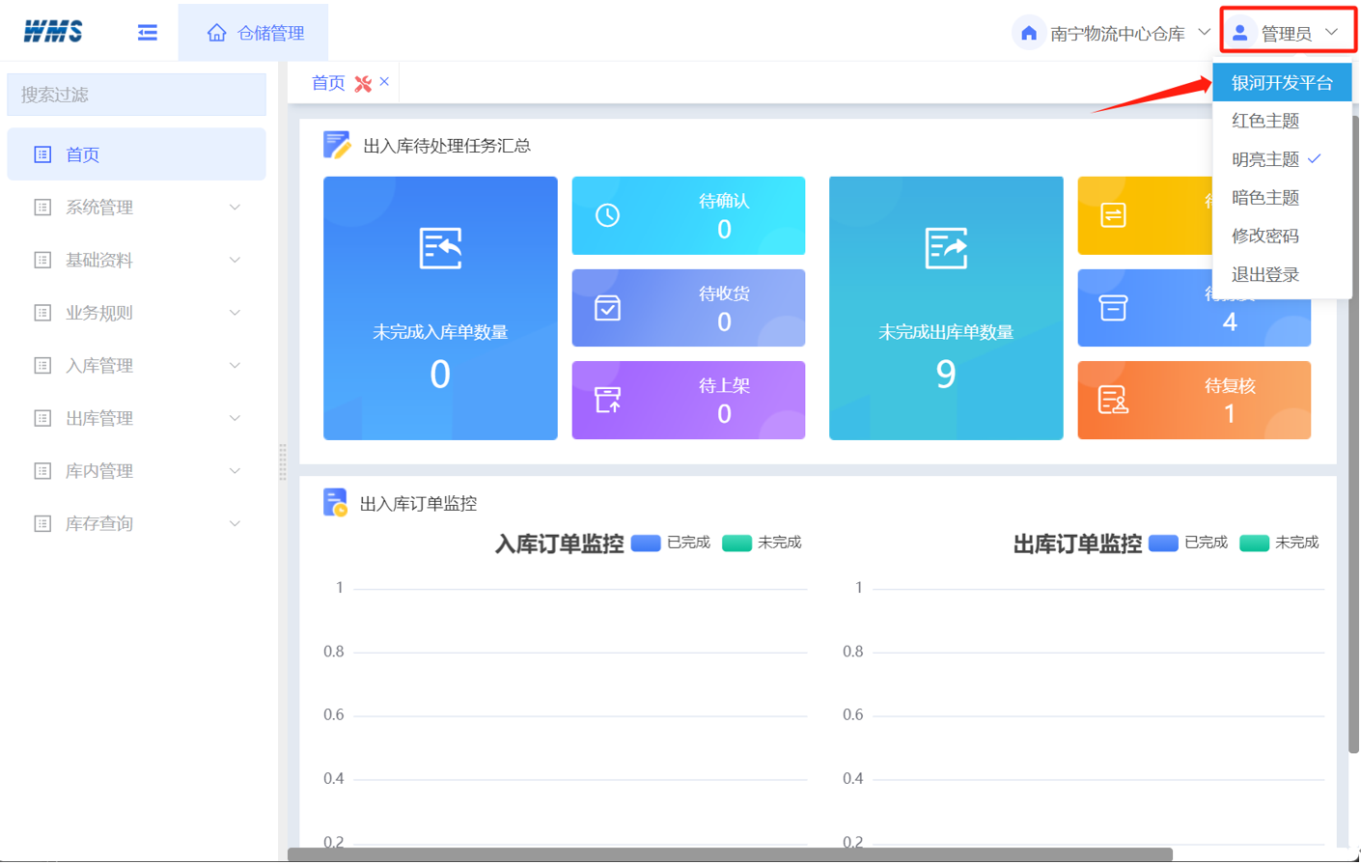
Task: Toggle 未完成 legend in 出库订单监控 chart
Action: coord(1278,543)
